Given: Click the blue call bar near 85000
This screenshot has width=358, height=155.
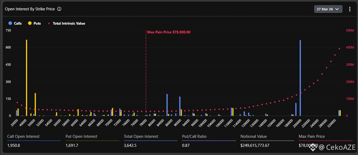Looking at the screenshot, I should pos(167,105).
